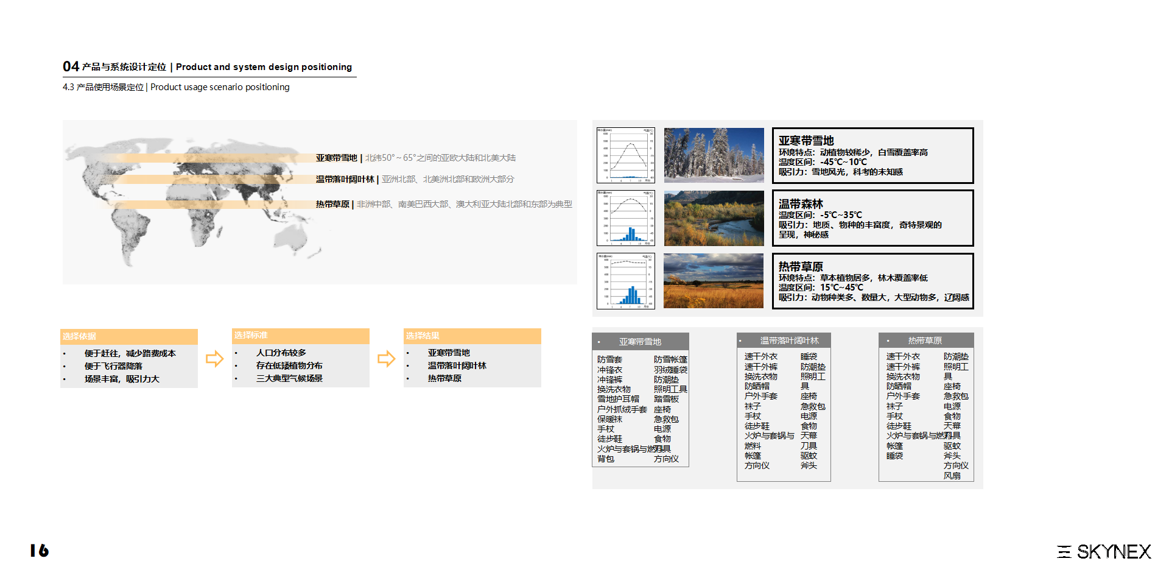Click the 亚寒带雪地 description box title
This screenshot has width=1169, height=575.
(x=806, y=141)
